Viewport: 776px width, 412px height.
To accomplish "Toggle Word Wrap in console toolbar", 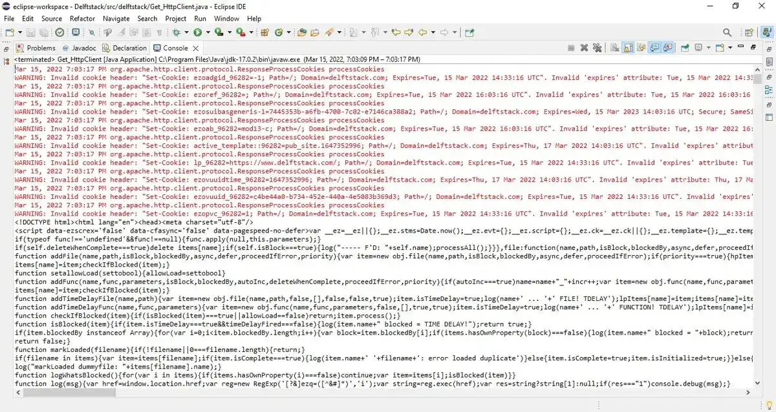I will pos(641,48).
